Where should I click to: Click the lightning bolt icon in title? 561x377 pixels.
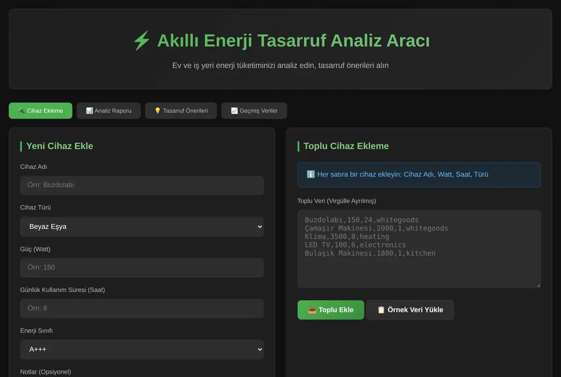(x=141, y=41)
